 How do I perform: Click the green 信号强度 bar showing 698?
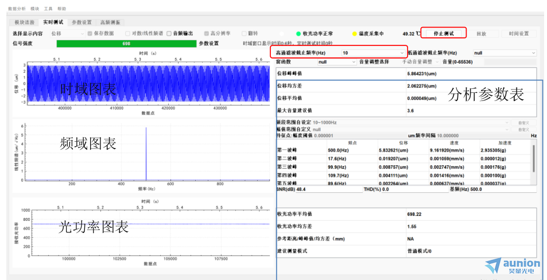coord(126,44)
